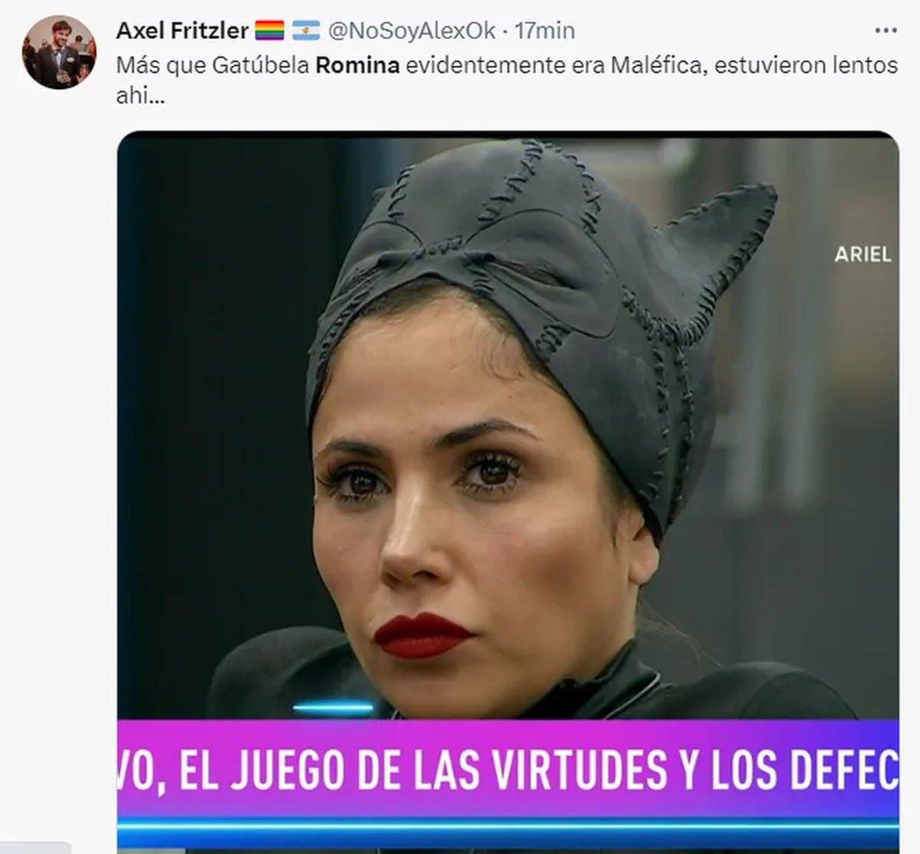Open the Axel Fritzler display name link
The image size is (920, 854).
click(182, 31)
